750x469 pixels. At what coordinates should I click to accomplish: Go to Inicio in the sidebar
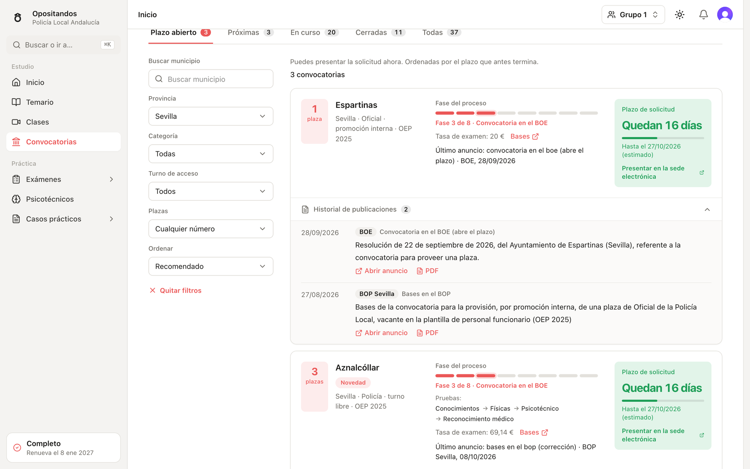tap(63, 82)
